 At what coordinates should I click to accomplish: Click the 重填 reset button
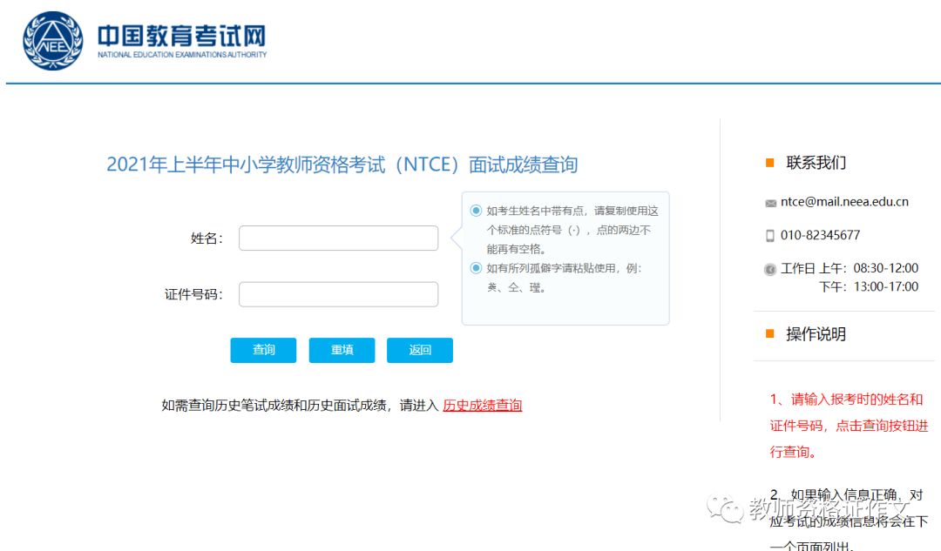pyautogui.click(x=342, y=350)
